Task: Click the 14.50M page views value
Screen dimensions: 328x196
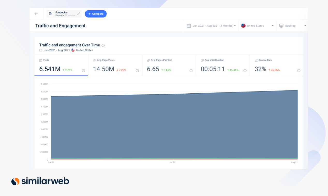Action: point(103,69)
